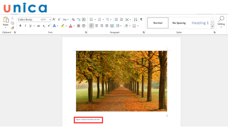Click the Cut scissors icon
The height and width of the screenshot is (128, 228).
pyautogui.click(x=13, y=18)
